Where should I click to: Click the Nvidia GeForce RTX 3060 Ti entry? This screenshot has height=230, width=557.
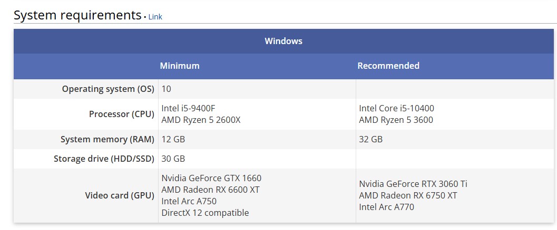click(413, 184)
